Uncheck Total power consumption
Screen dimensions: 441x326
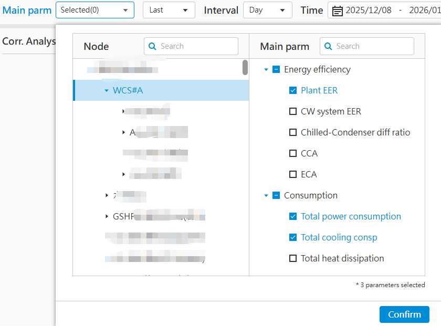pos(293,216)
